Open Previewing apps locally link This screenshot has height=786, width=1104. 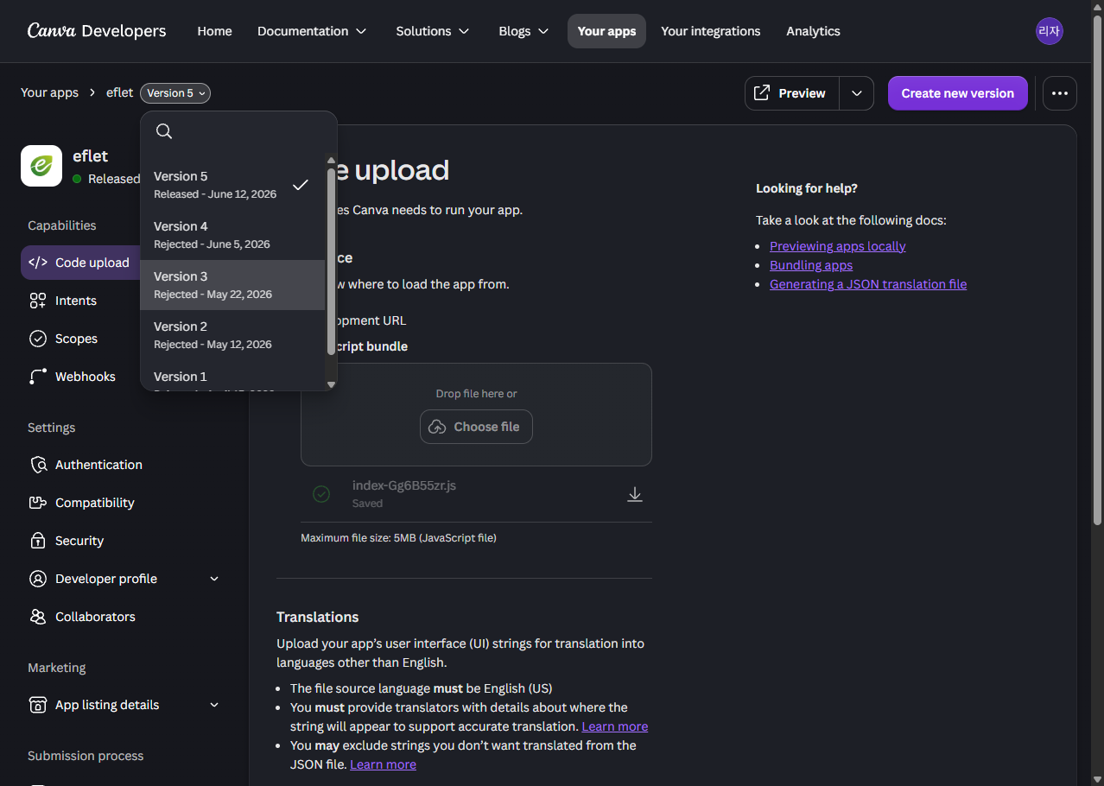pyautogui.click(x=838, y=246)
